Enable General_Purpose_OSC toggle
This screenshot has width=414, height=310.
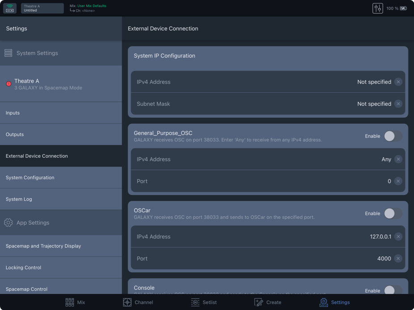(393, 136)
